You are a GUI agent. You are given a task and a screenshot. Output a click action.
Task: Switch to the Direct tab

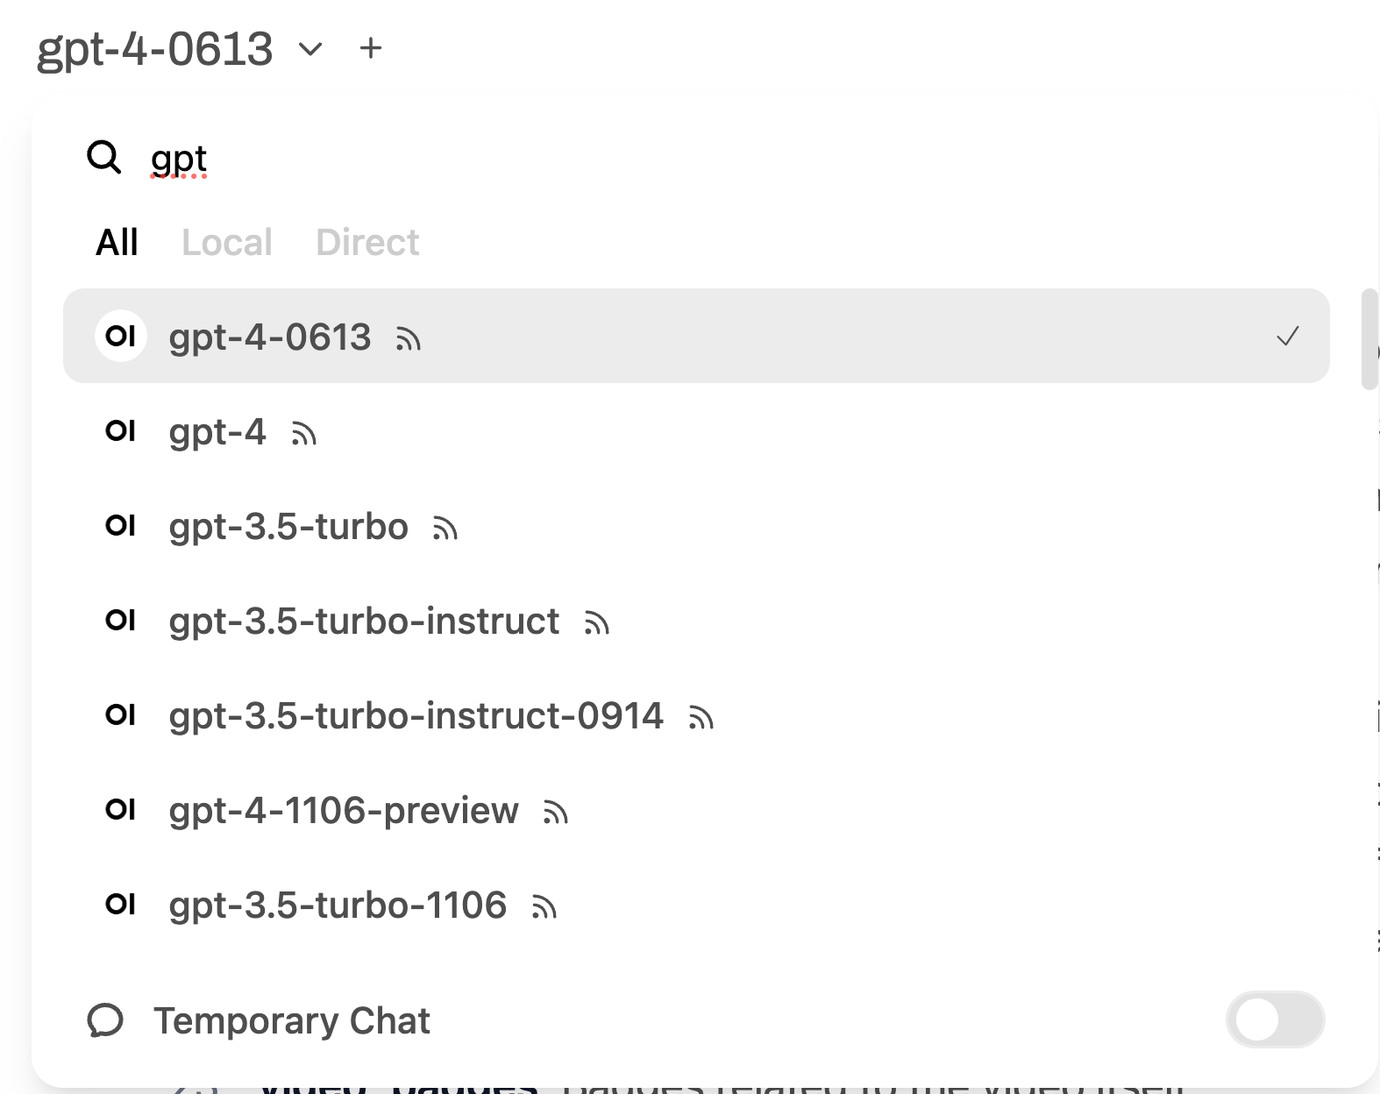click(367, 242)
